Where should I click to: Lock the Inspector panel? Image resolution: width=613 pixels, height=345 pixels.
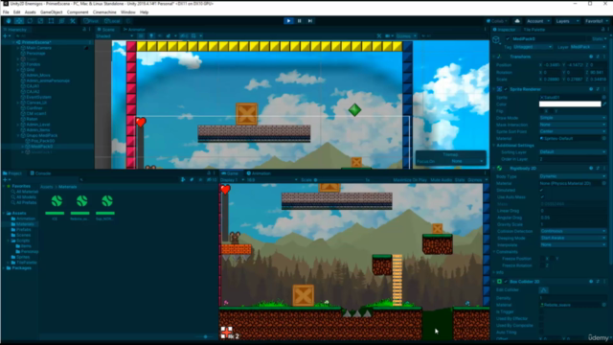[x=603, y=30]
